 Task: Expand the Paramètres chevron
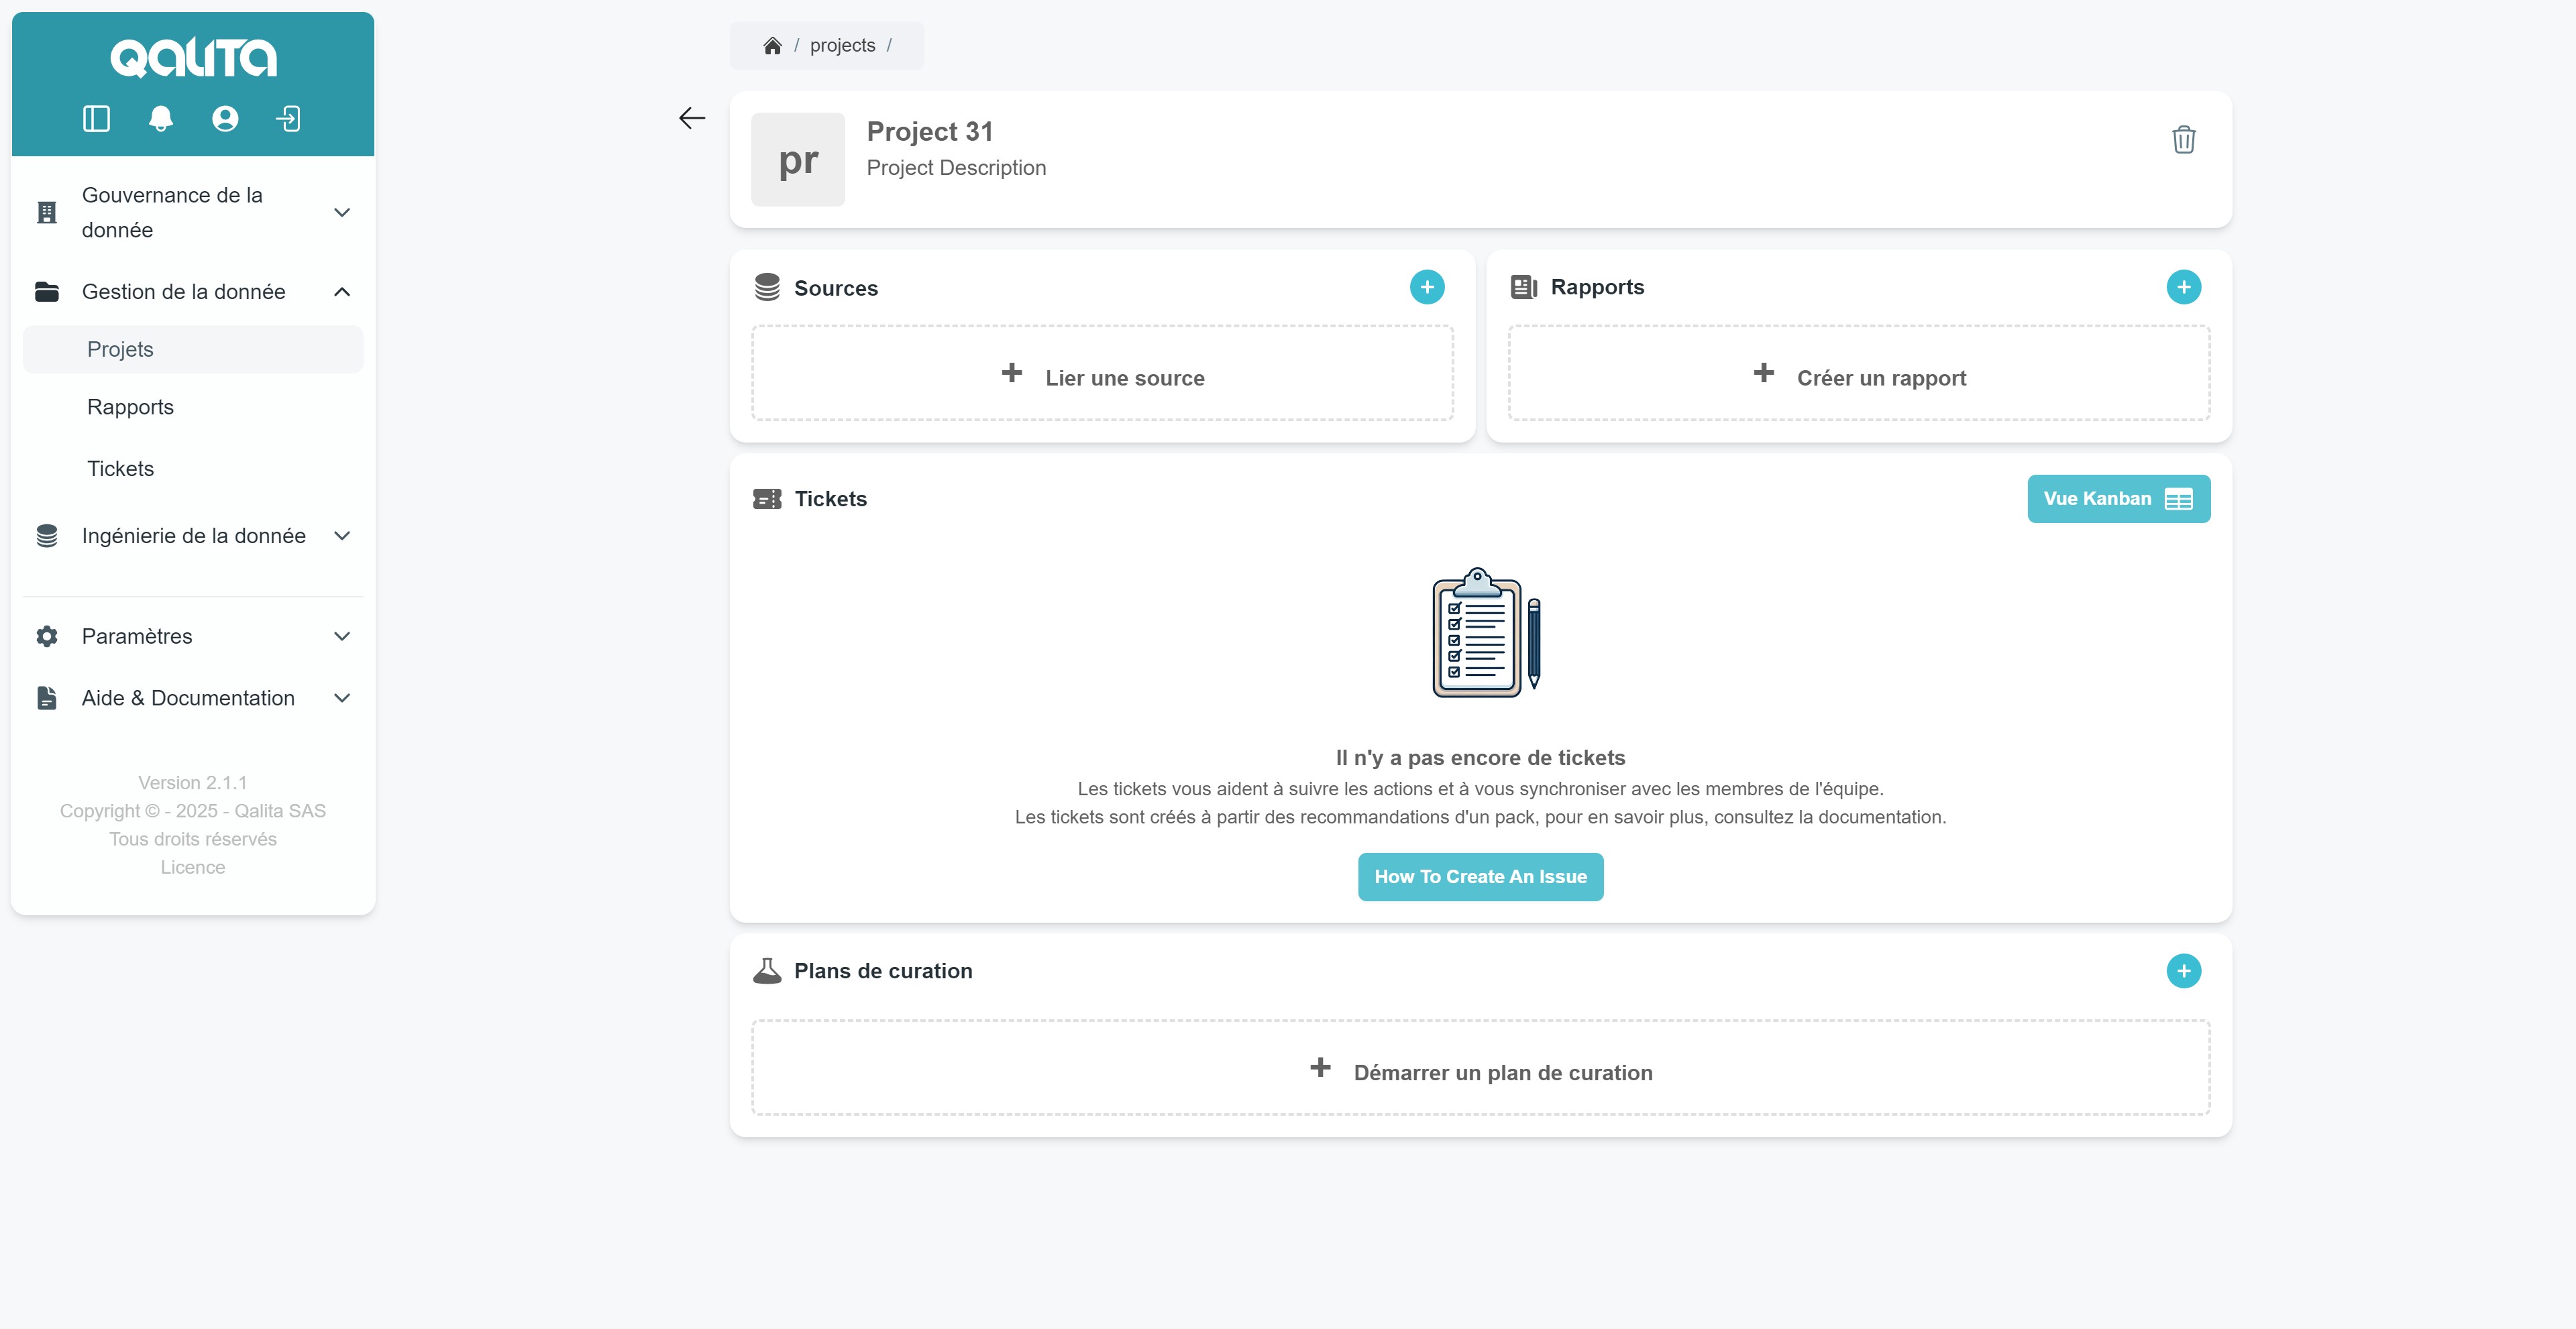[342, 636]
